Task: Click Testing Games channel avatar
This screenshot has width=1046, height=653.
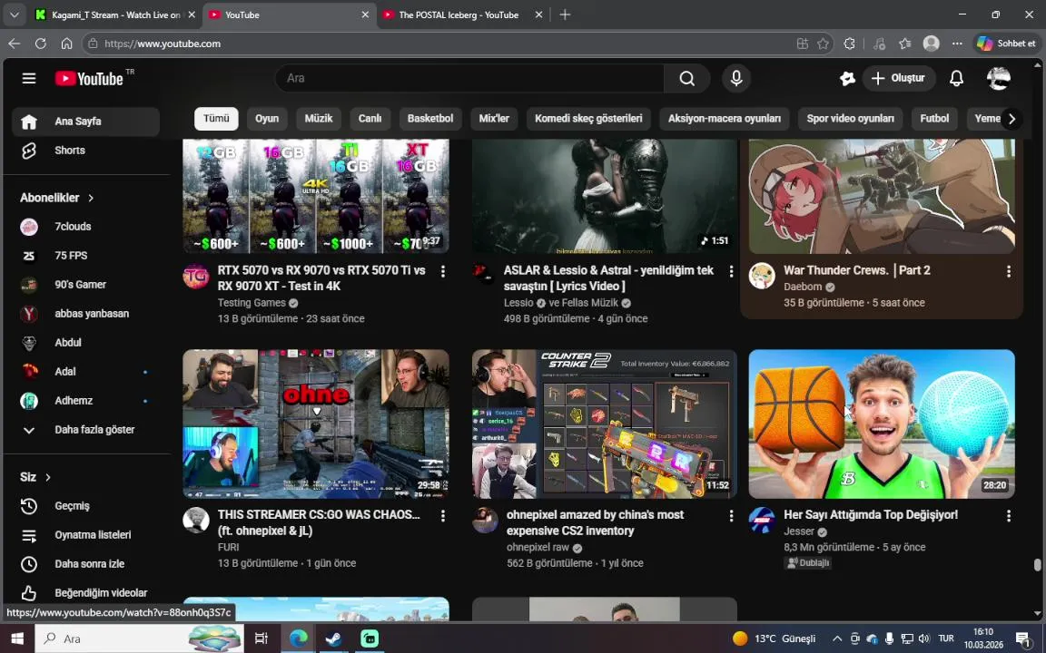Action: click(196, 276)
